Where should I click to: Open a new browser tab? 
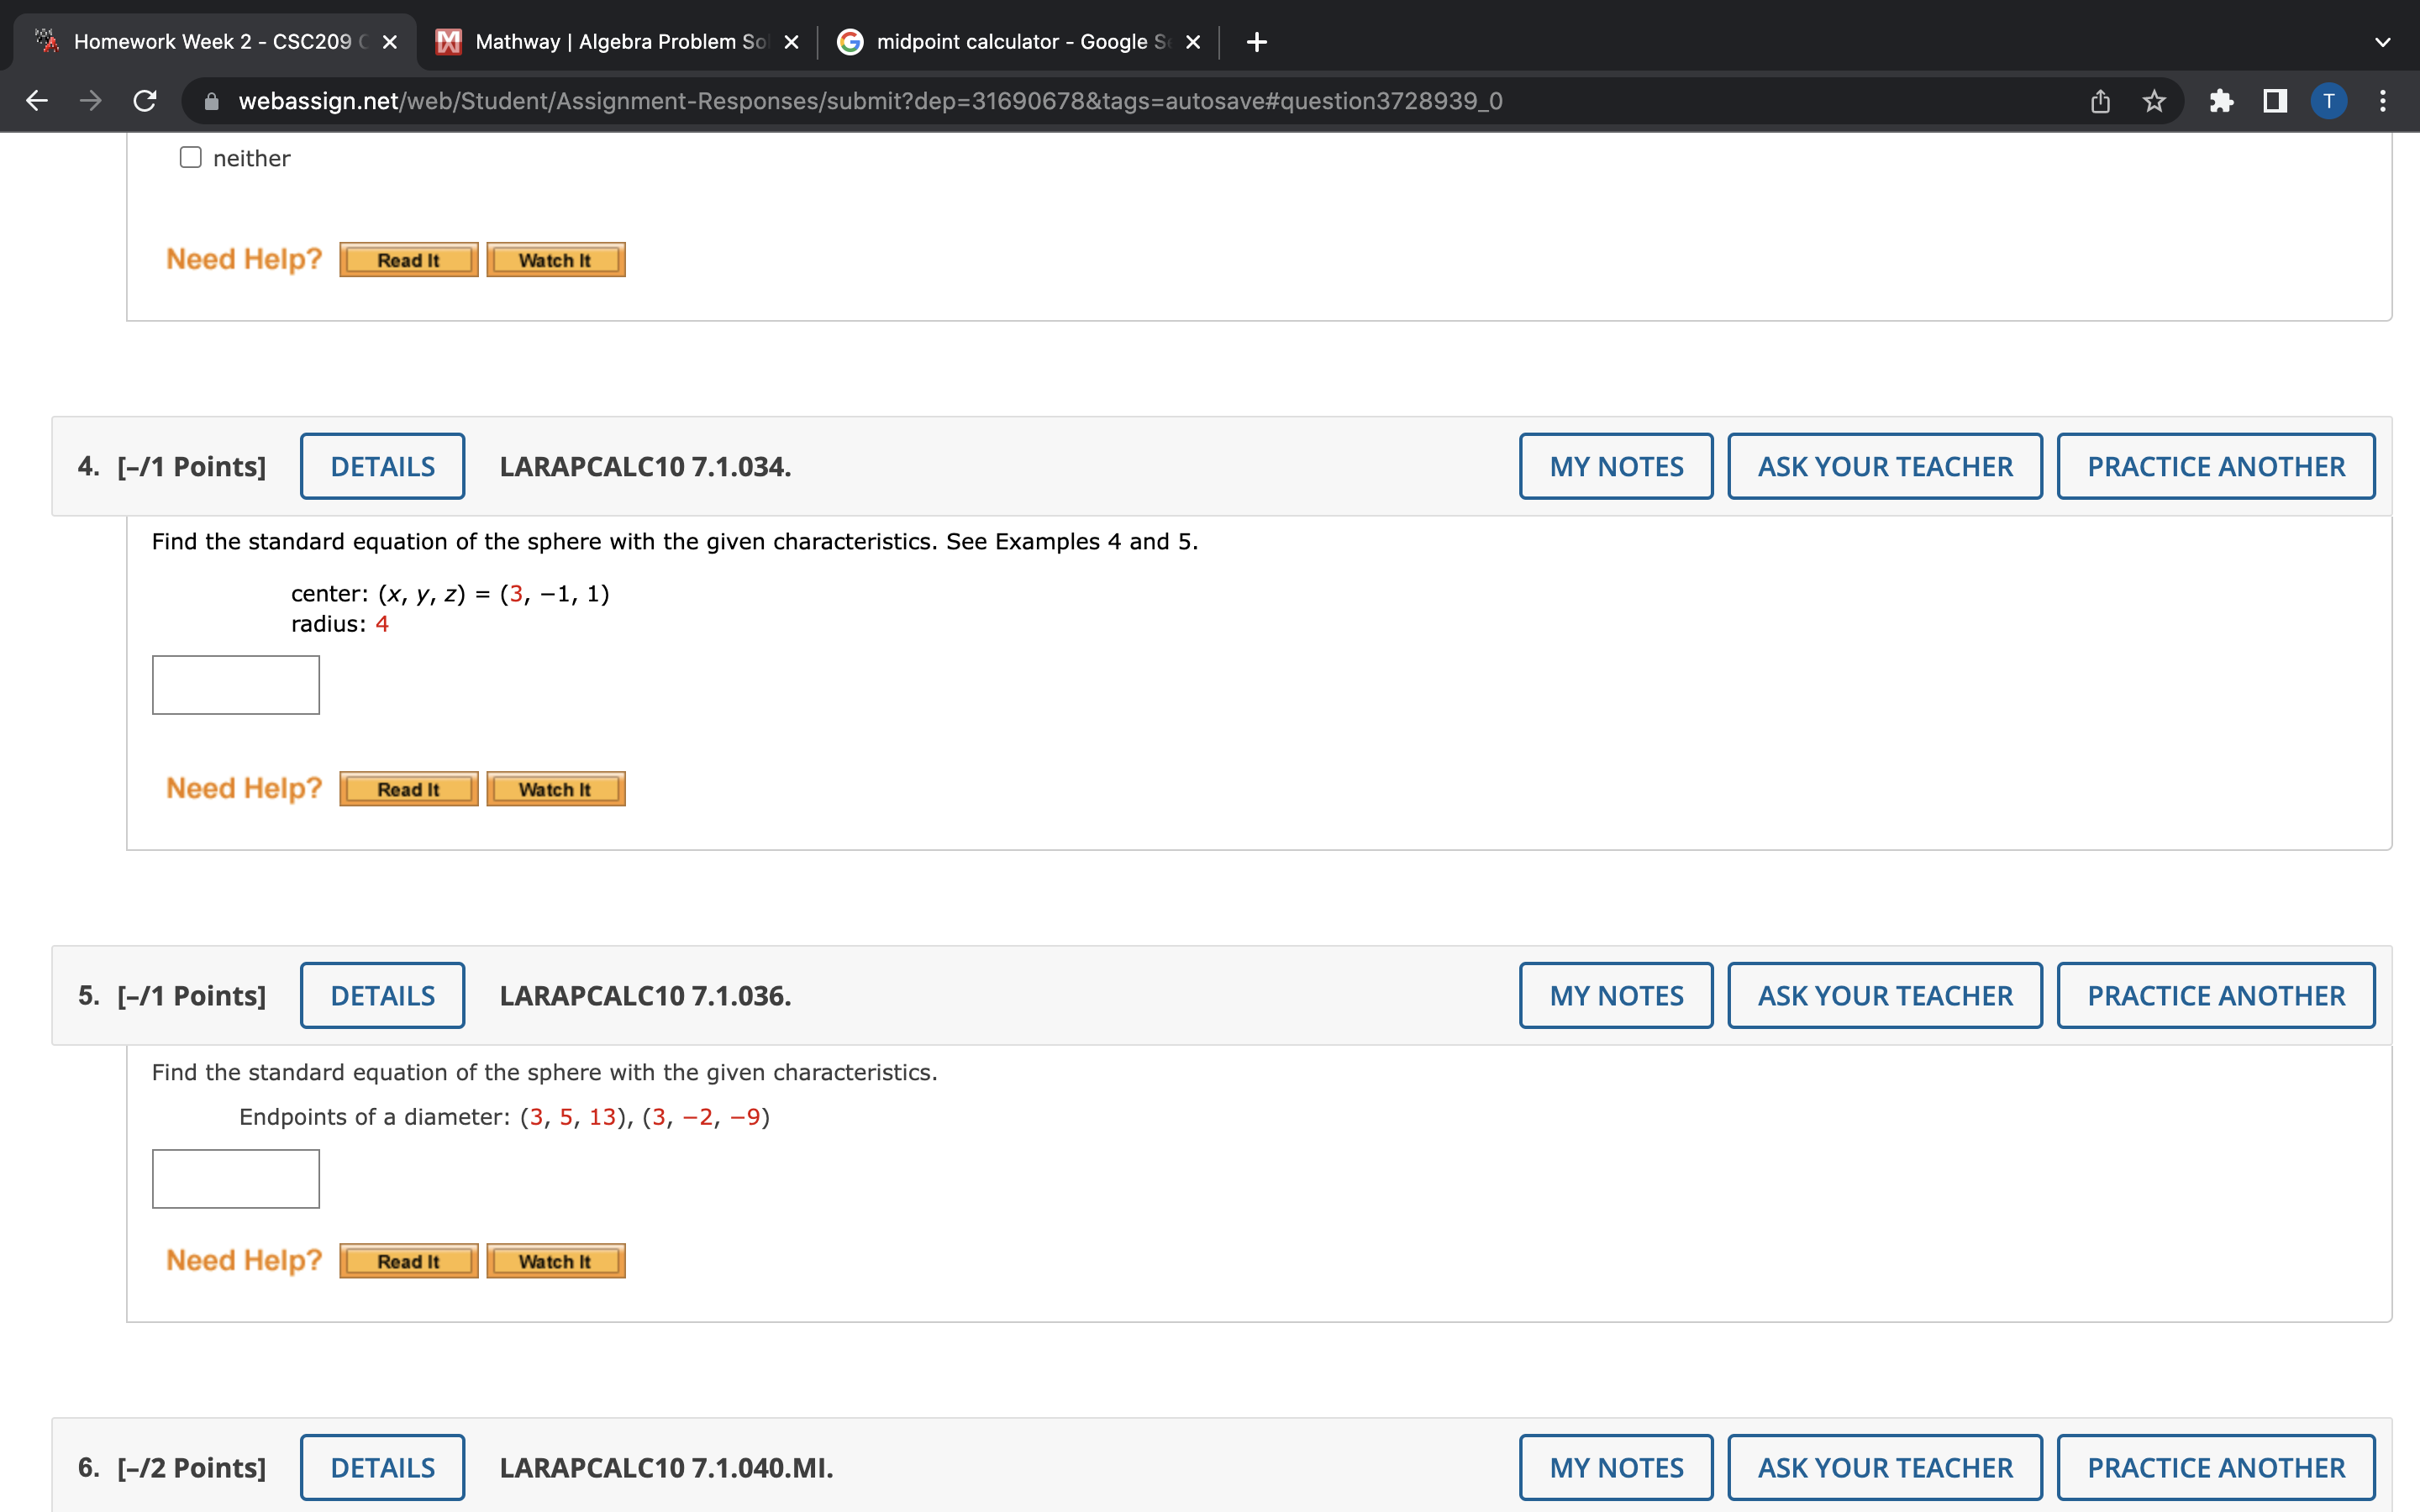tap(1257, 42)
